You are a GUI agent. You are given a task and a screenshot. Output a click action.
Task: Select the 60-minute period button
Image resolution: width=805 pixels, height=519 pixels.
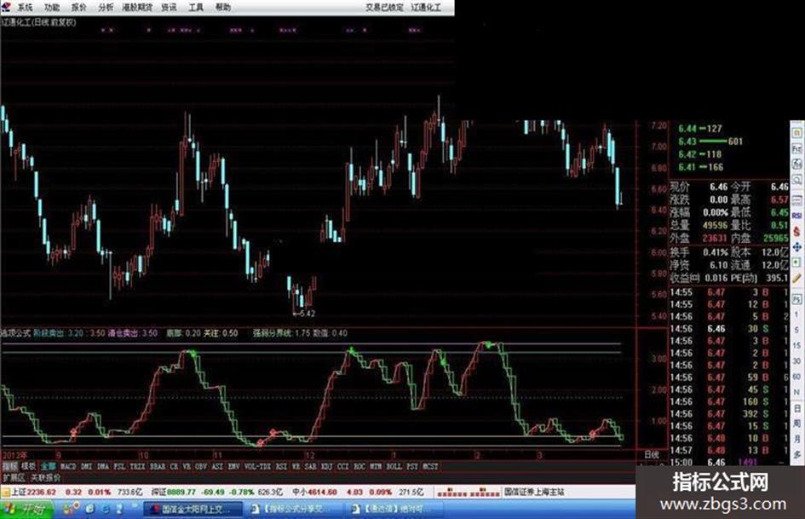tap(796, 377)
